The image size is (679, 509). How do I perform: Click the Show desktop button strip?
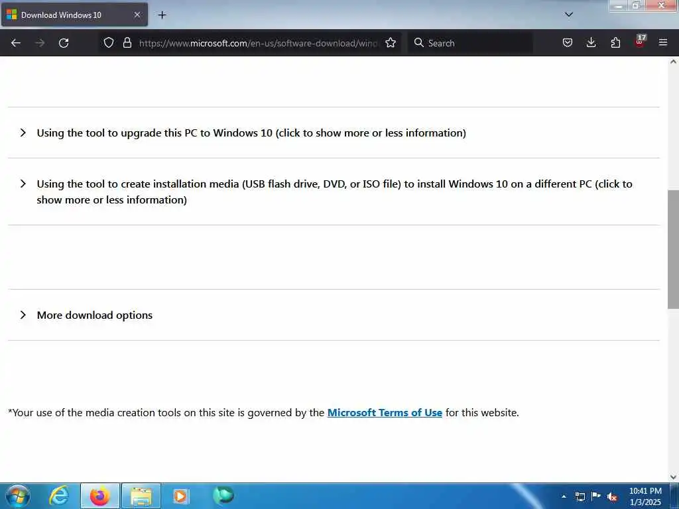click(674, 496)
